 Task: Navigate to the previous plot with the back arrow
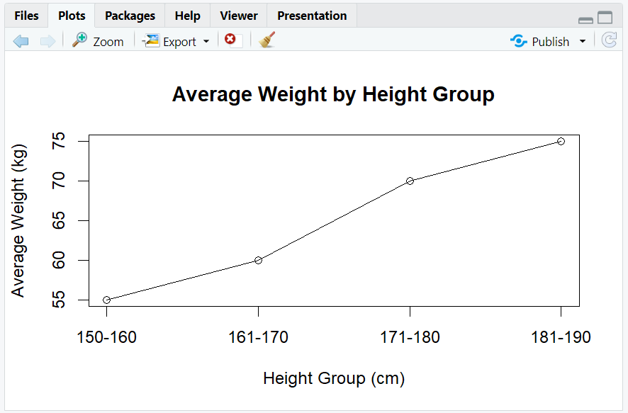click(21, 40)
